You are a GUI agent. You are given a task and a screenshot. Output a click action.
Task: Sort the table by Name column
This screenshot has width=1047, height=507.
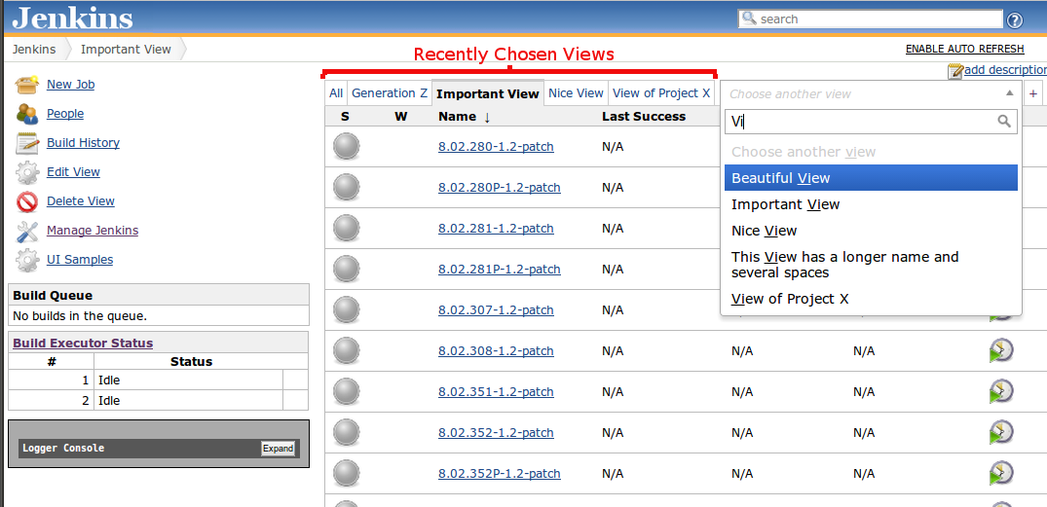pos(464,117)
